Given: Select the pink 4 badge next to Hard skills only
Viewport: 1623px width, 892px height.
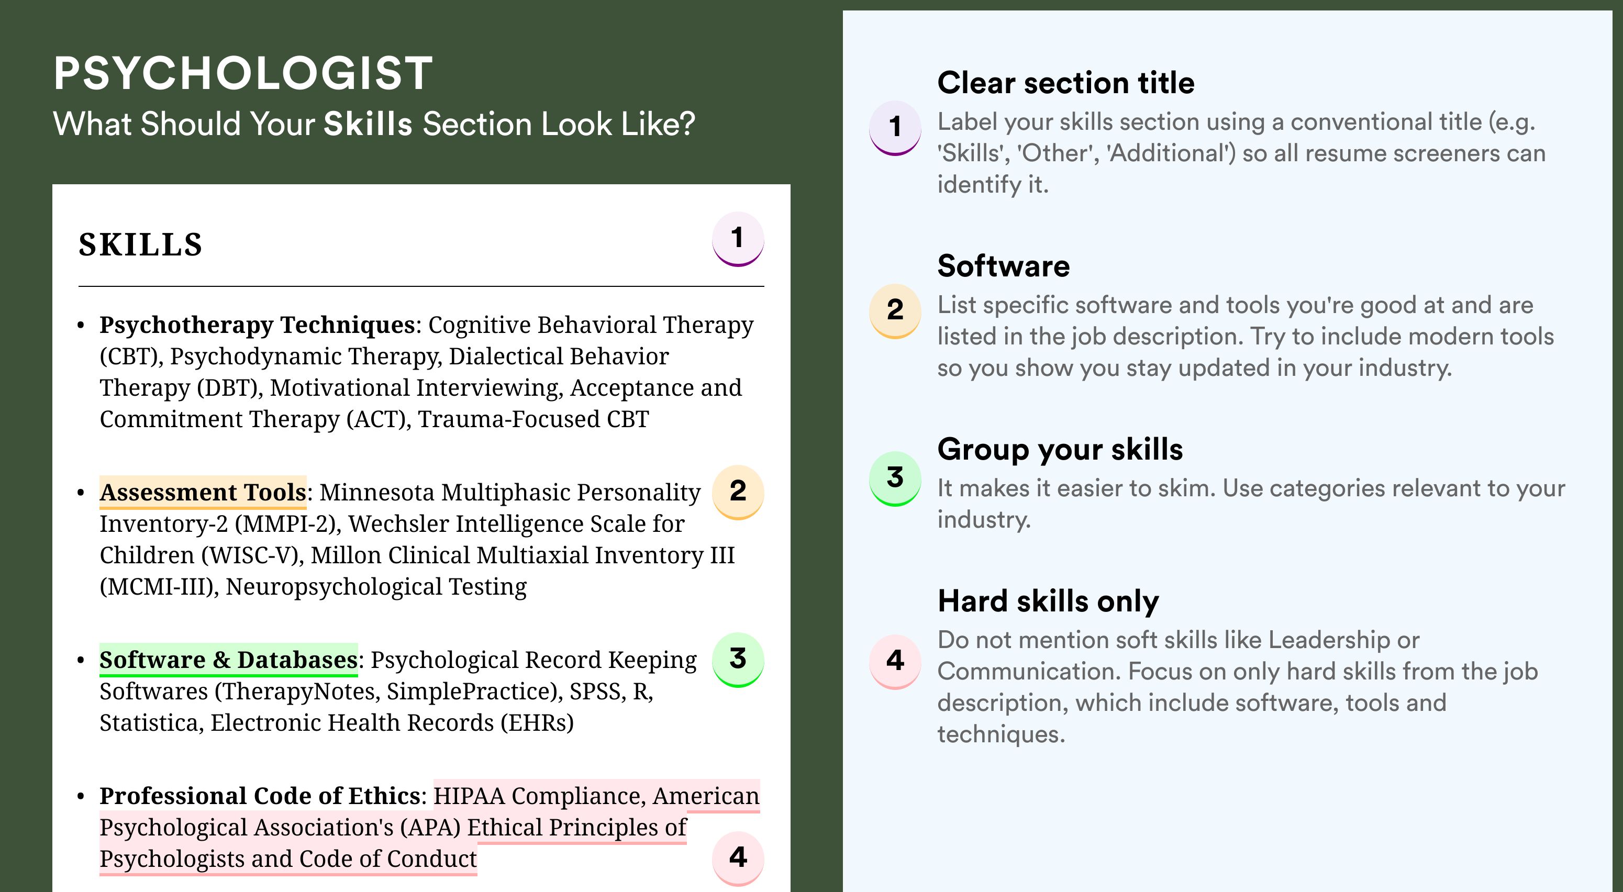Looking at the screenshot, I should tap(895, 662).
